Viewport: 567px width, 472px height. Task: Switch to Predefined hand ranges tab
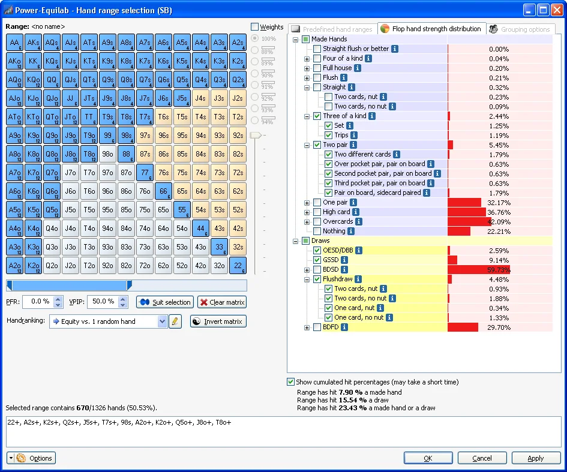click(332, 29)
